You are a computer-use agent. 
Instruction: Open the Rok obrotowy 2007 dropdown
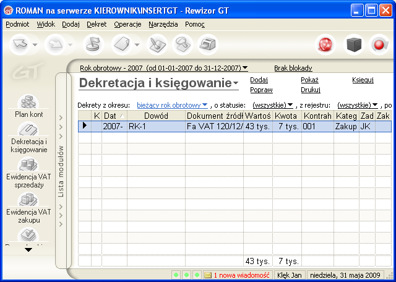pos(164,68)
